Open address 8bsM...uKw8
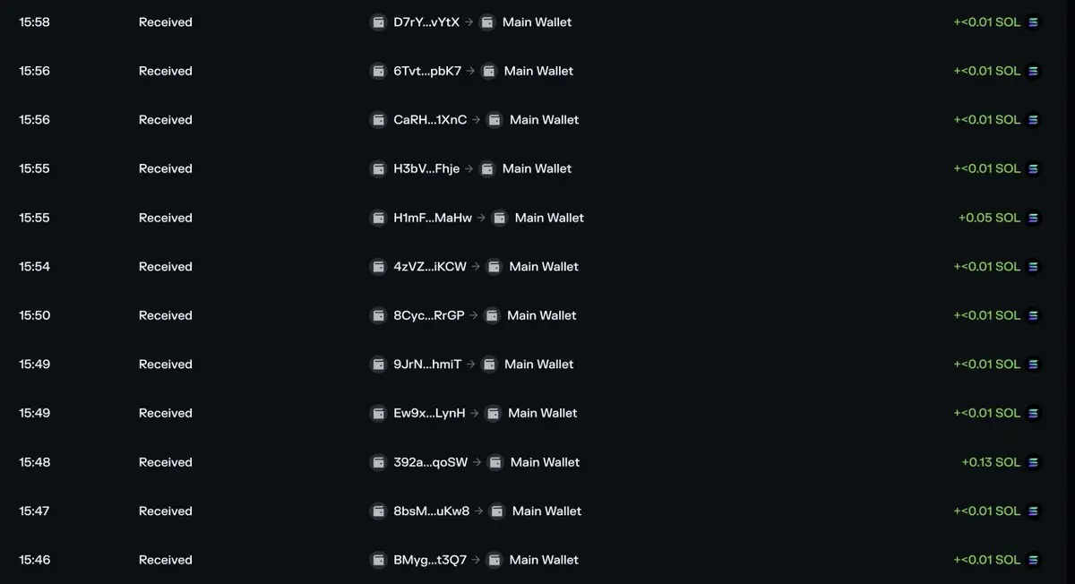Screen dimensions: 1075x584 coord(432,511)
